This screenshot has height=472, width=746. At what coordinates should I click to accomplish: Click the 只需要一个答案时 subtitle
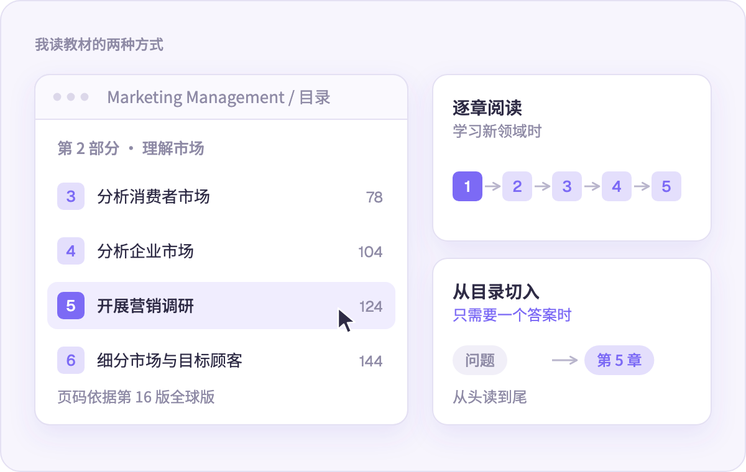click(x=512, y=315)
